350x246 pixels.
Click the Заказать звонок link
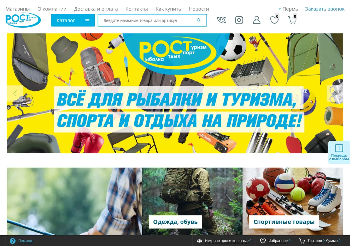pos(325,9)
